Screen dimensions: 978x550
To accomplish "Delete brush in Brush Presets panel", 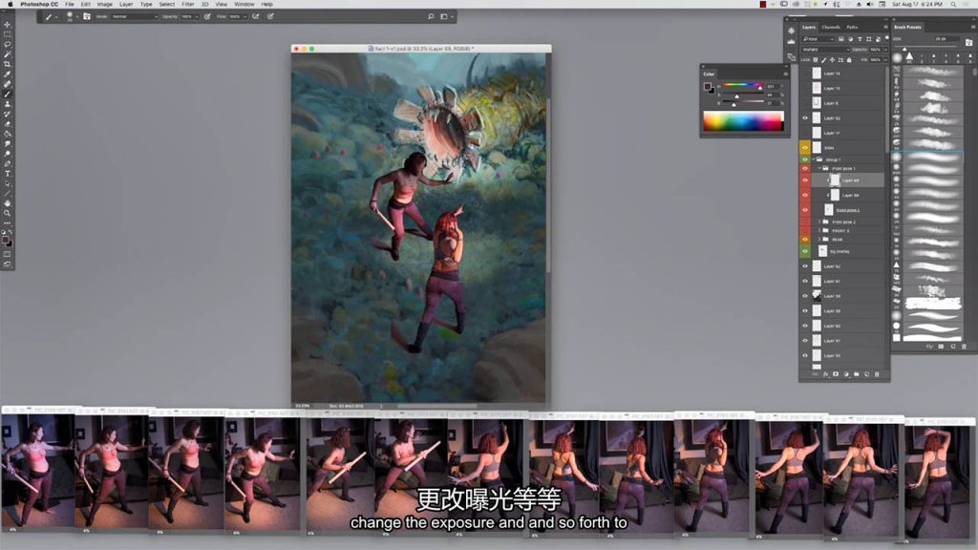I will click(x=964, y=347).
